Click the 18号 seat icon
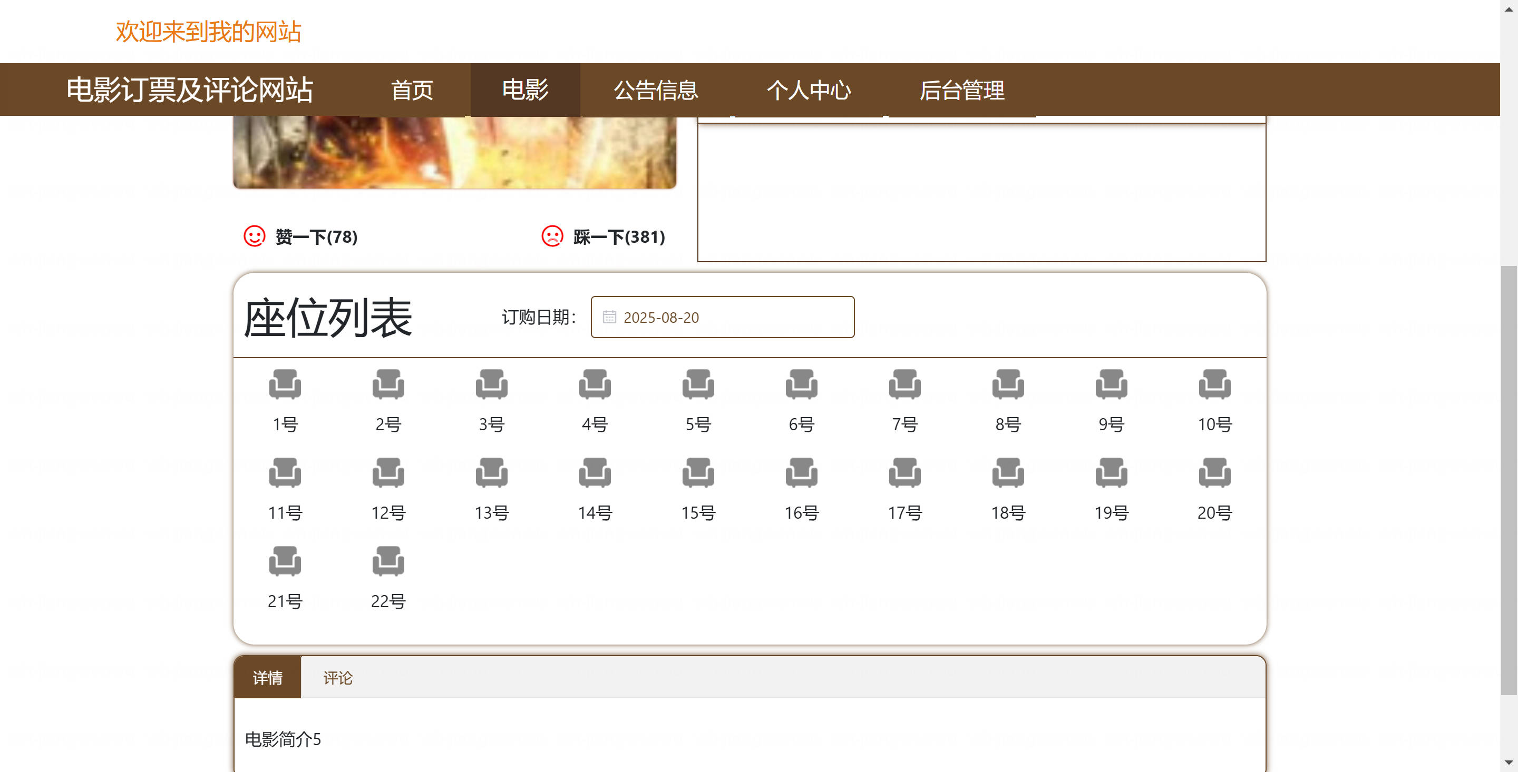The height and width of the screenshot is (772, 1518). 1008,472
